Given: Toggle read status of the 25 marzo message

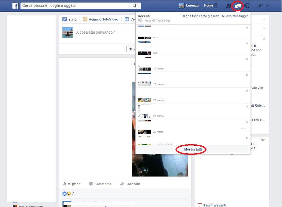Looking at the screenshot, I should pyautogui.click(x=247, y=75).
